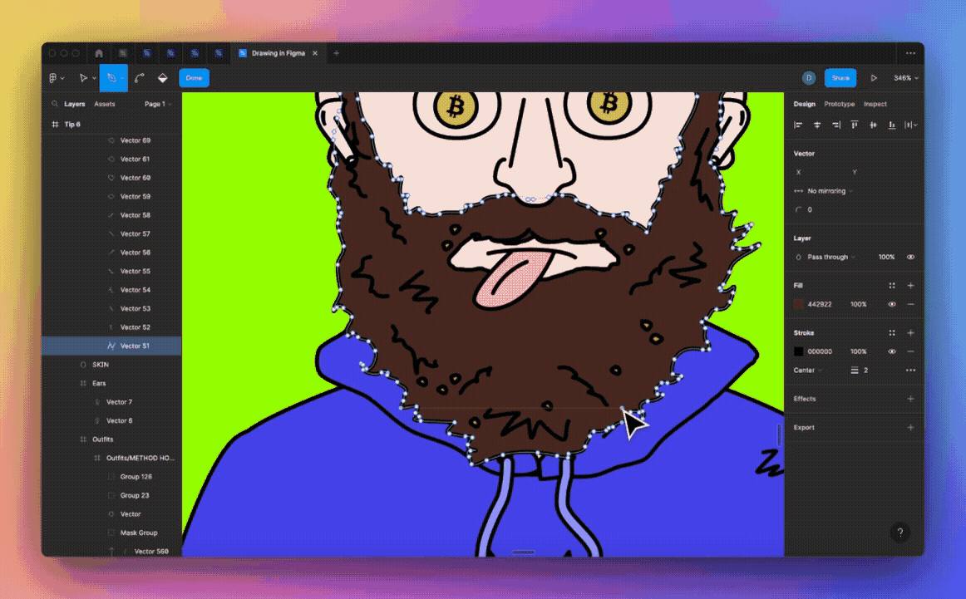The height and width of the screenshot is (599, 966).
Task: Click Done to exit vector edit
Action: 194,78
